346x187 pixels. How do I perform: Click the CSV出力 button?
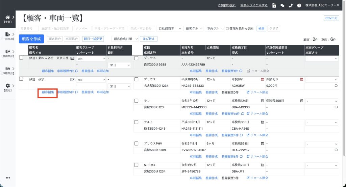tap(331, 18)
